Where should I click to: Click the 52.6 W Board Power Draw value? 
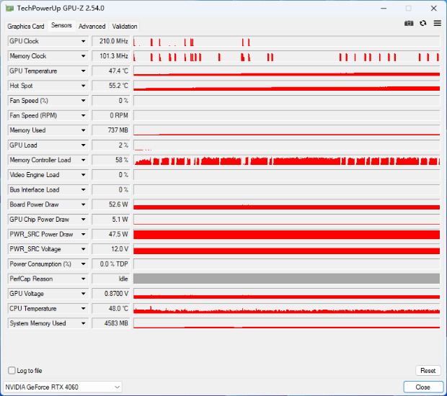[110, 204]
